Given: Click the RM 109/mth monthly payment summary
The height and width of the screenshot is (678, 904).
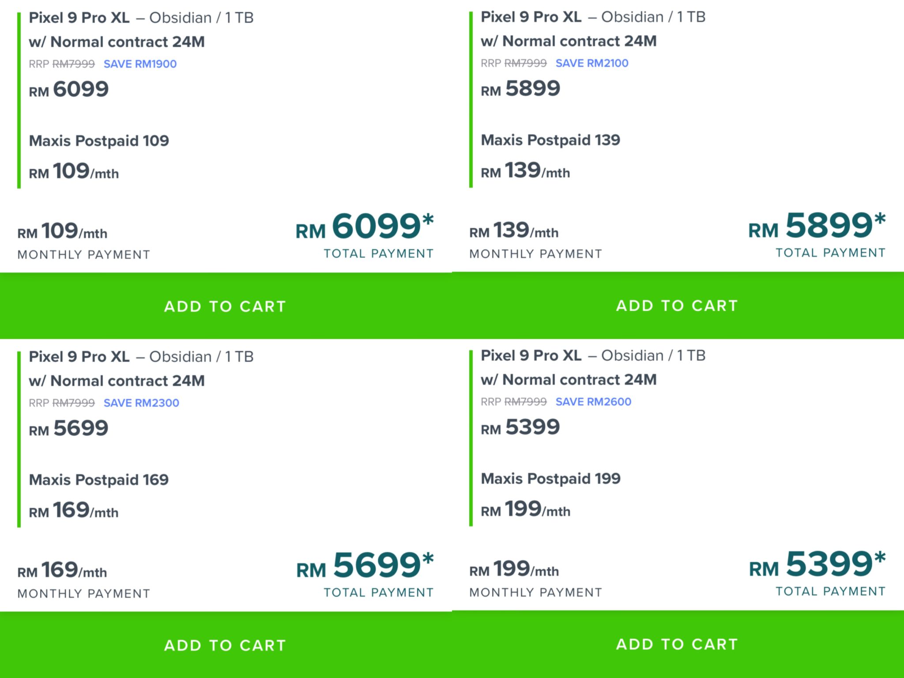Looking at the screenshot, I should [62, 231].
